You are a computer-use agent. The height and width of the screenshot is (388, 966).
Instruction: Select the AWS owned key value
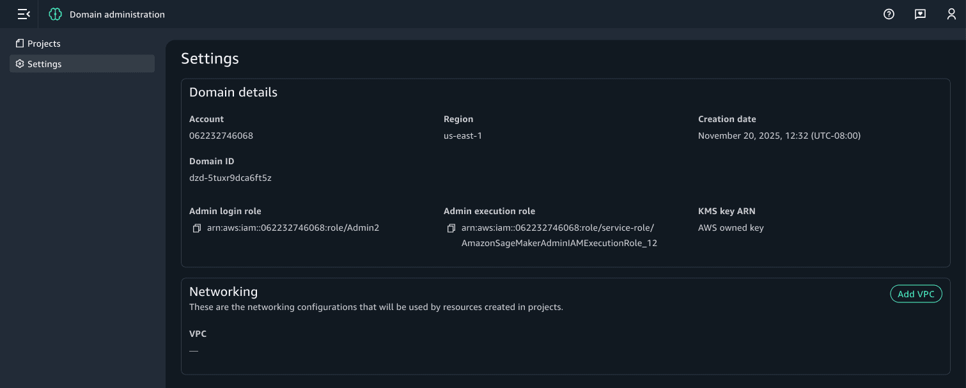pyautogui.click(x=731, y=228)
